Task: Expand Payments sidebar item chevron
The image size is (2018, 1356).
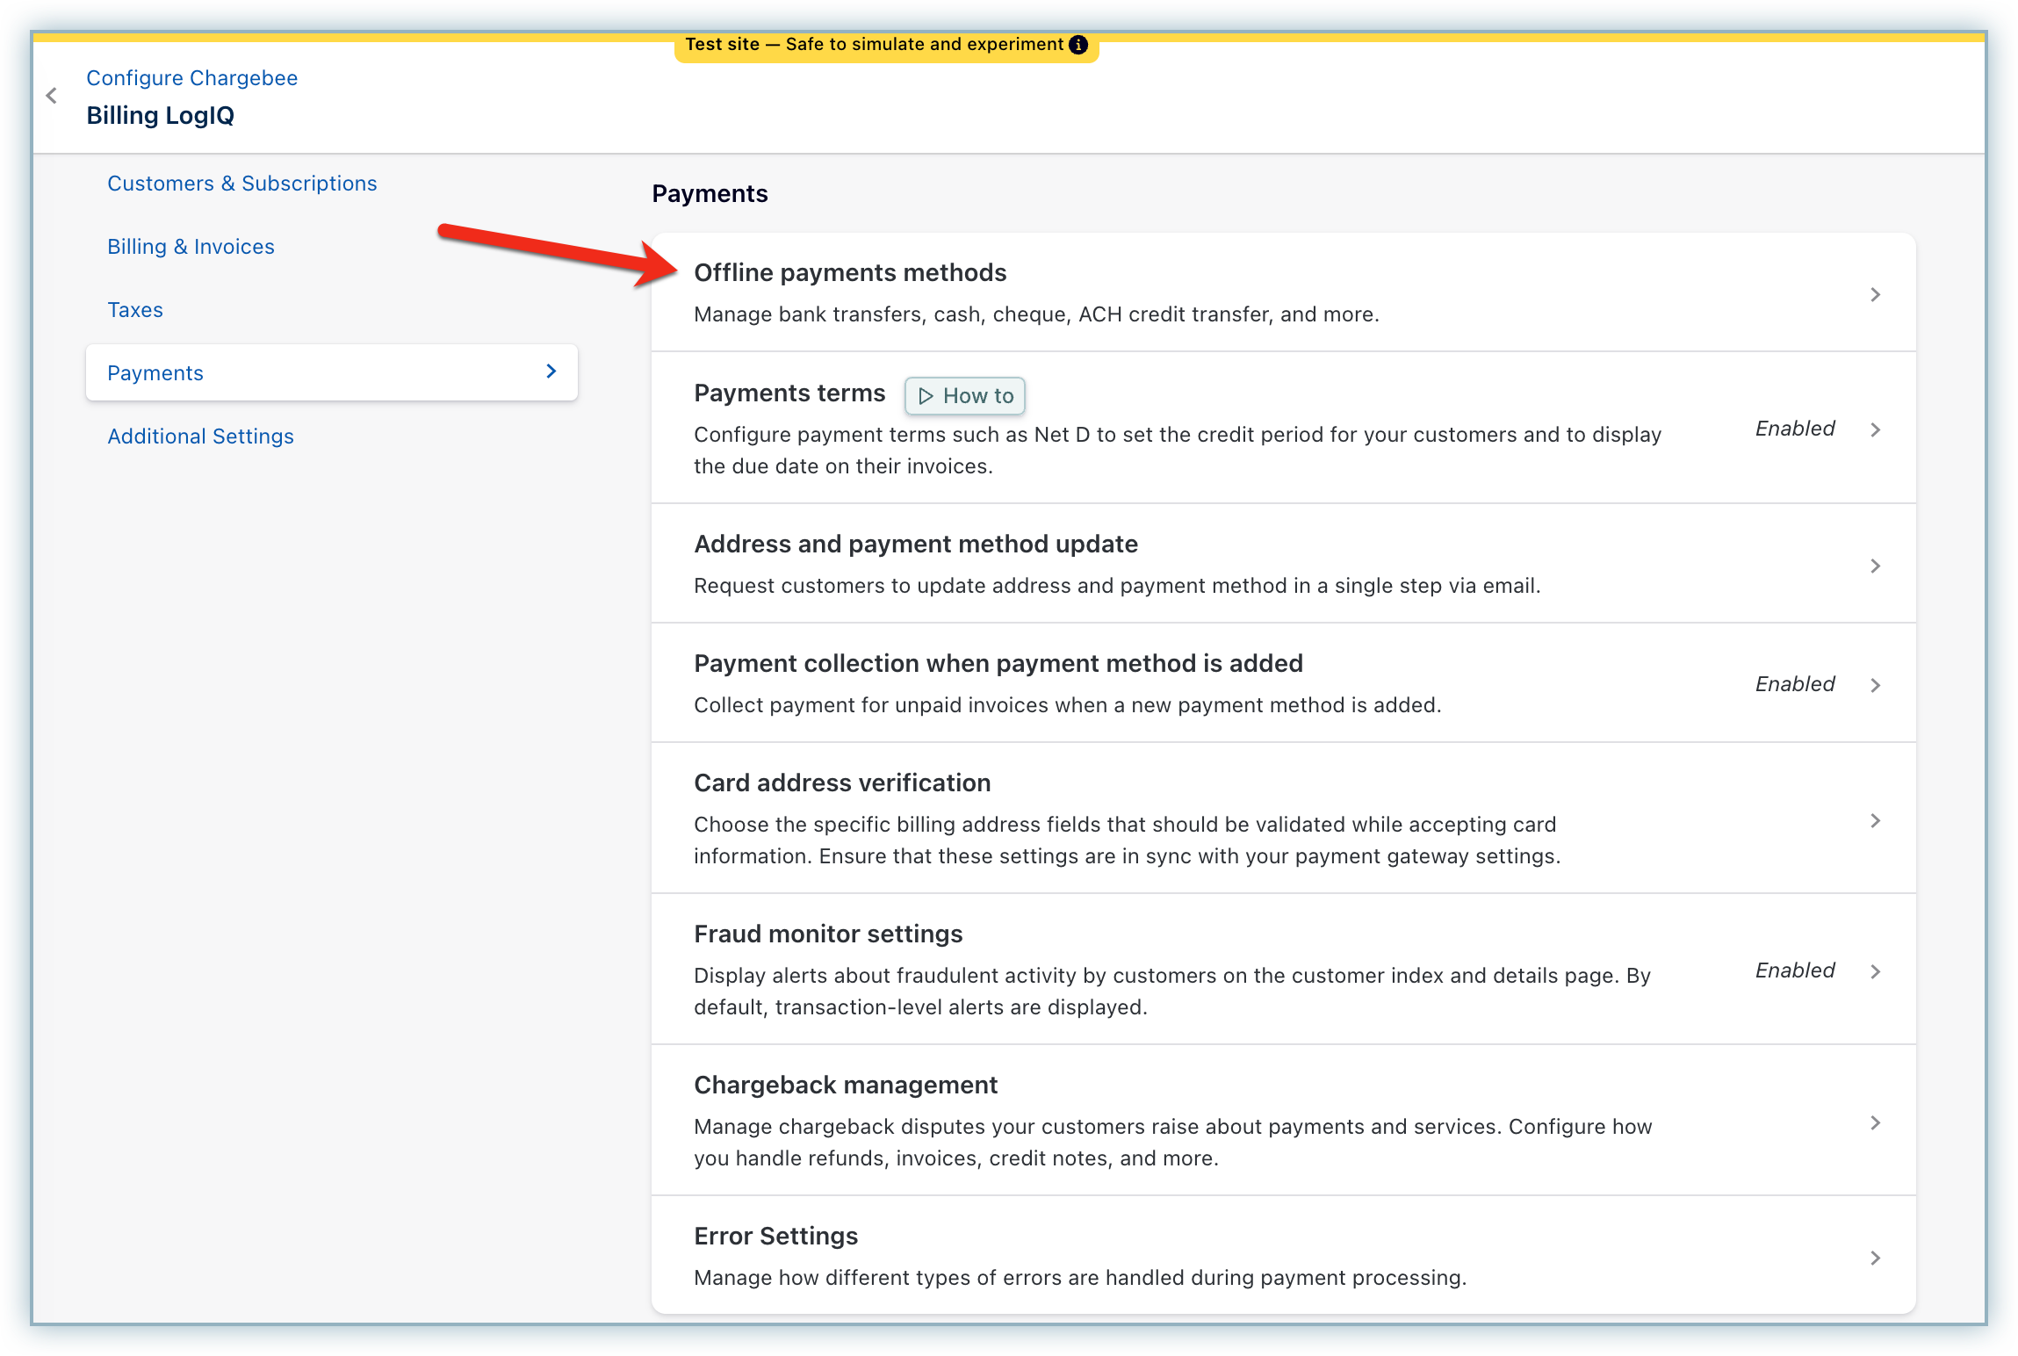Action: (551, 371)
